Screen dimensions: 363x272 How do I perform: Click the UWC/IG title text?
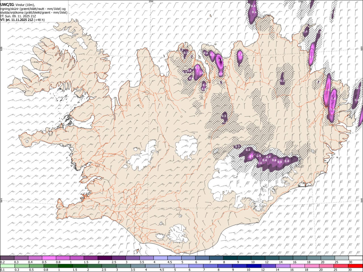click(7, 5)
